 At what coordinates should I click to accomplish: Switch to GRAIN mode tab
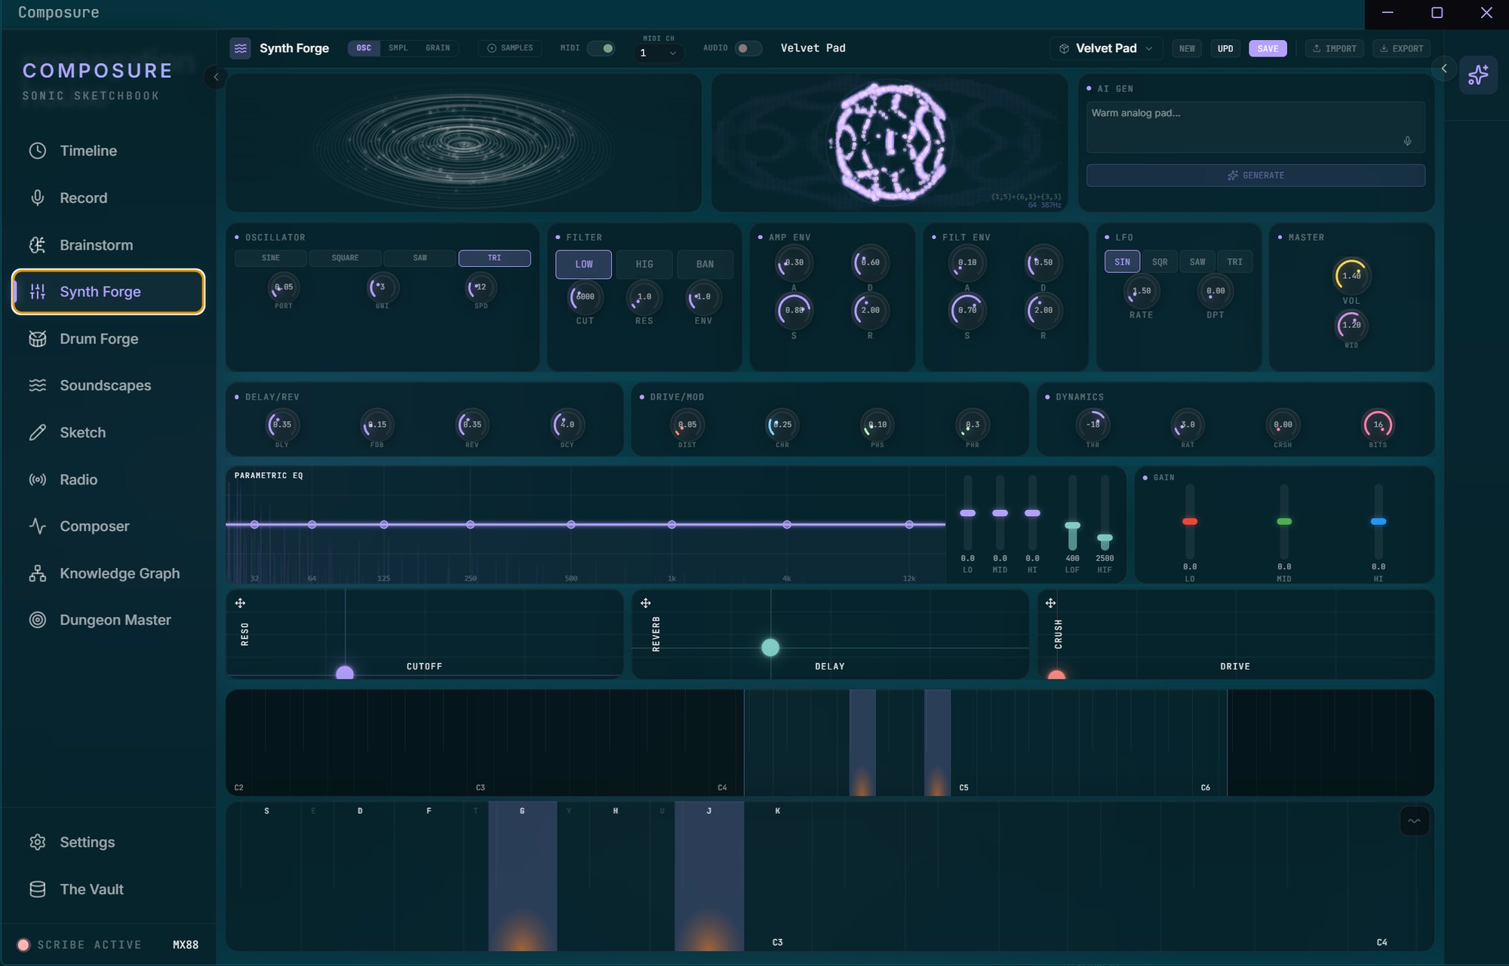point(438,48)
